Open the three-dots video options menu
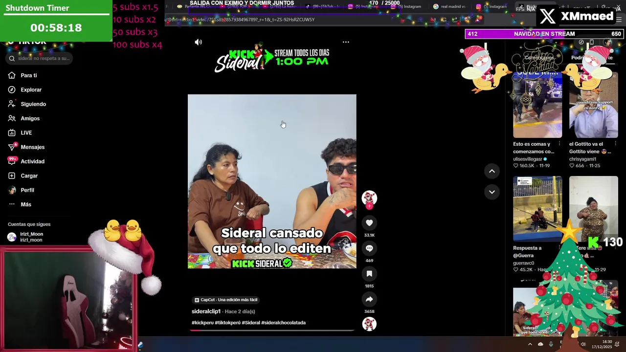Image resolution: width=626 pixels, height=352 pixels. [x=346, y=42]
